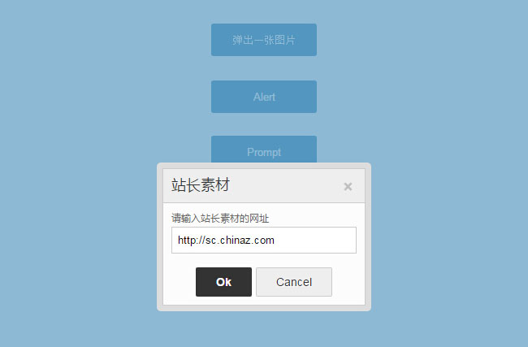Click the dialog's gray header bar
The height and width of the screenshot is (347, 528).
(264, 186)
